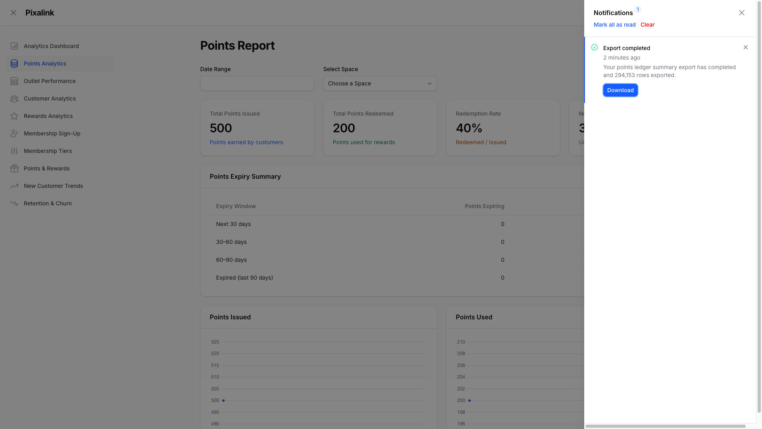Click the Points Analytics database icon
The width and height of the screenshot is (762, 429).
[14, 64]
